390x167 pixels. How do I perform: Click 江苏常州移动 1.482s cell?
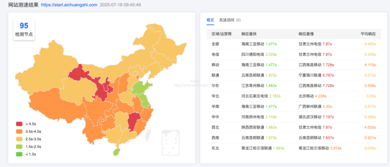[259, 86]
